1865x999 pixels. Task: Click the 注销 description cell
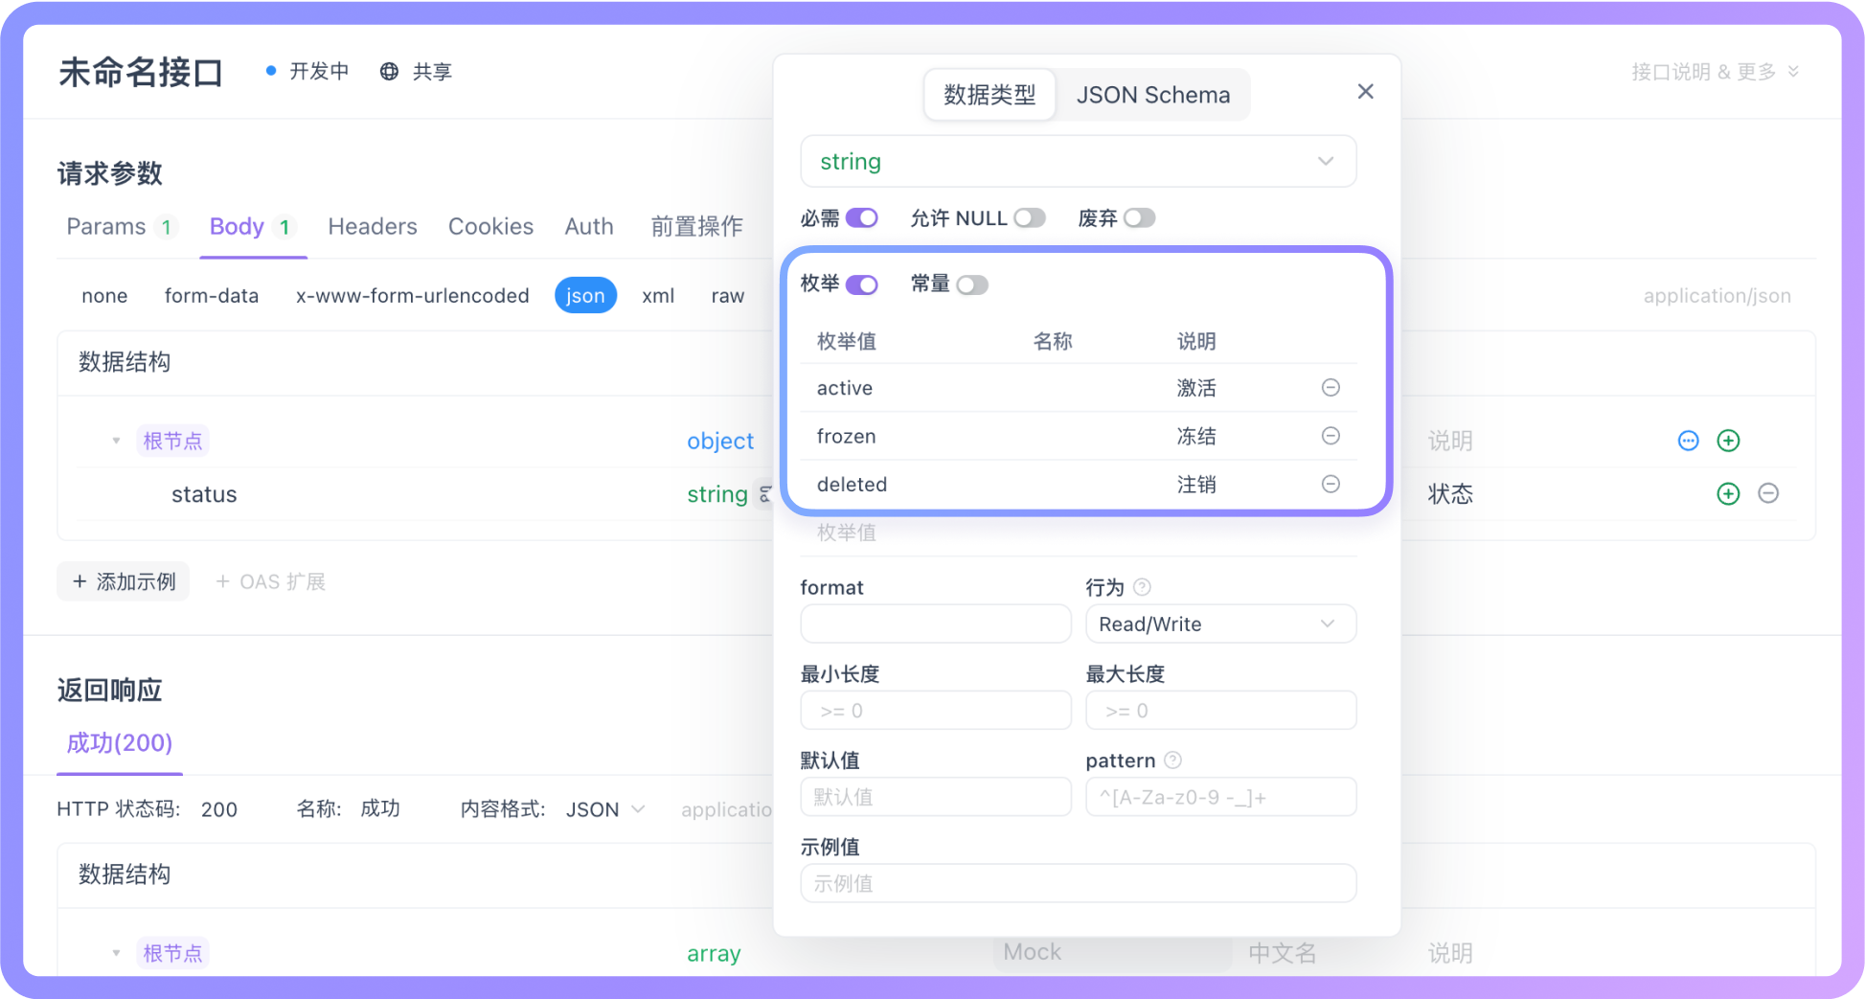pos(1196,485)
